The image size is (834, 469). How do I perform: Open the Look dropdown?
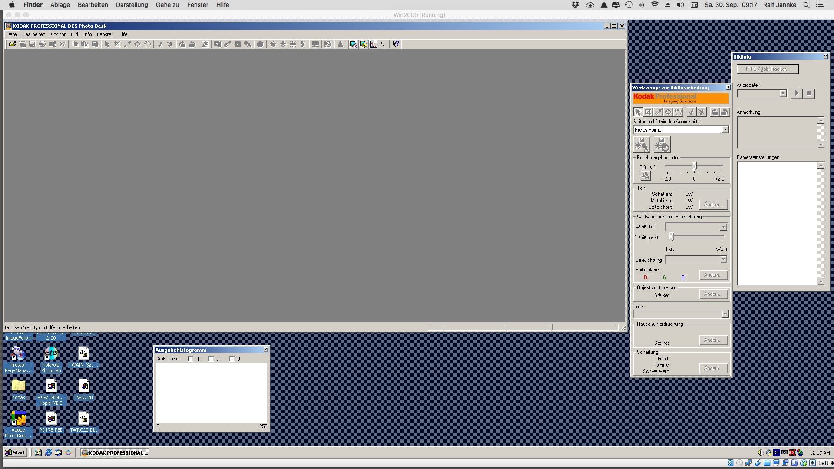(x=725, y=314)
